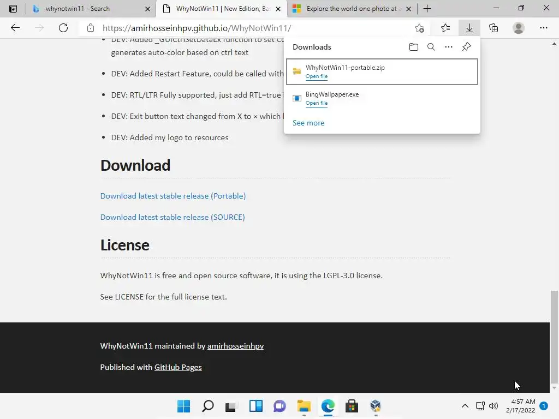The width and height of the screenshot is (559, 419).
Task: Click the volume speaker tray icon
Action: click(x=493, y=406)
